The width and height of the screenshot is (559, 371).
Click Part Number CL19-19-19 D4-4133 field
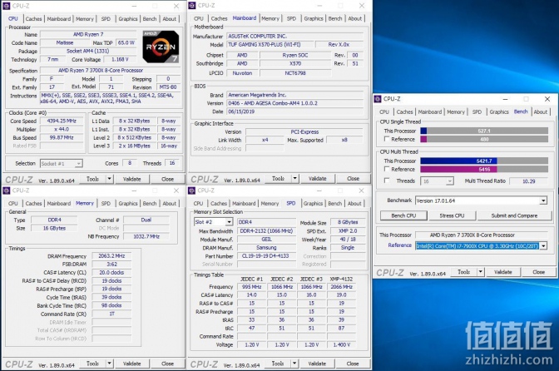266,256
